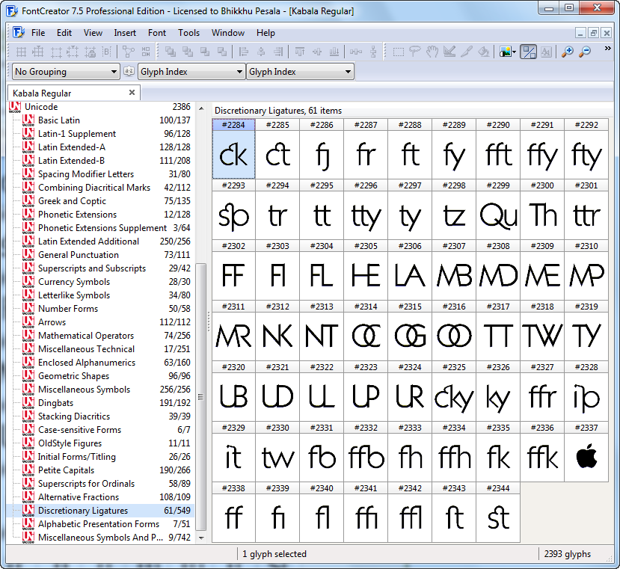The width and height of the screenshot is (620, 569).
Task: Click the Show Guidelines toolbar icon
Action: coord(56,52)
